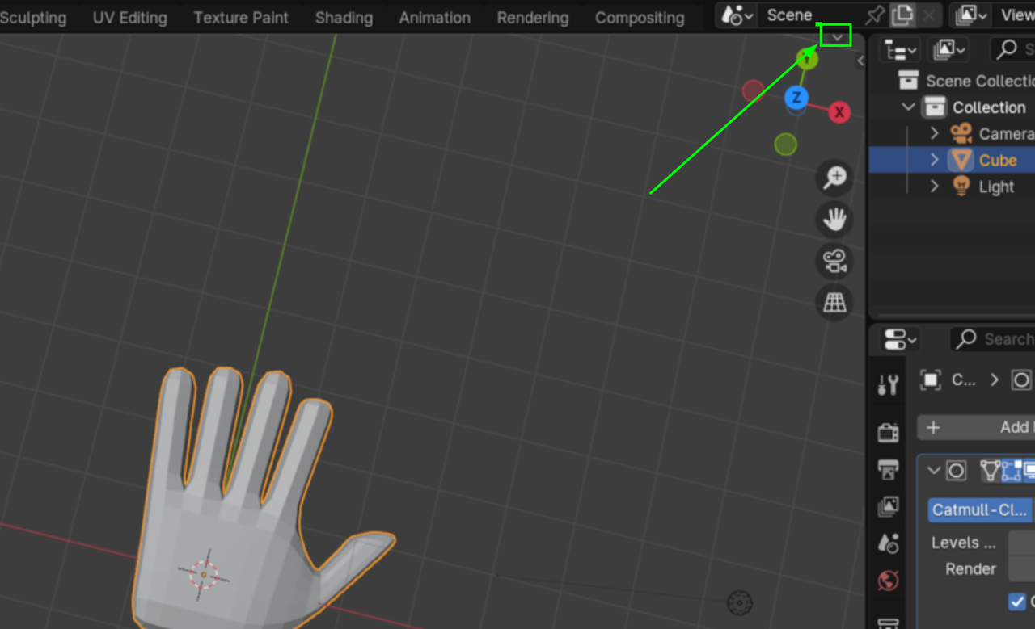Image resolution: width=1035 pixels, height=629 pixels.
Task: Toggle the scene pin icon
Action: pyautogui.click(x=875, y=15)
